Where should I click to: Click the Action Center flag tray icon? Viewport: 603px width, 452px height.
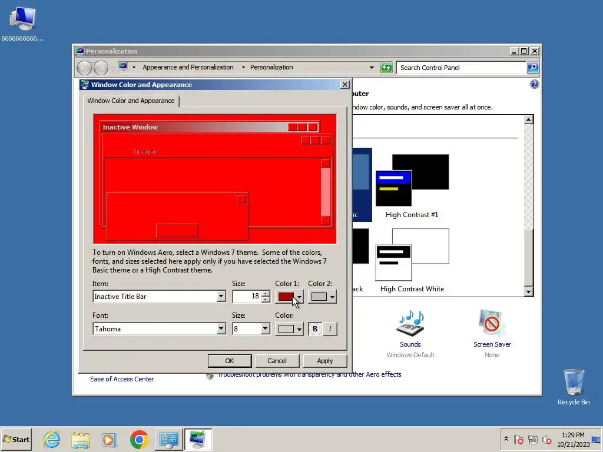click(x=518, y=439)
